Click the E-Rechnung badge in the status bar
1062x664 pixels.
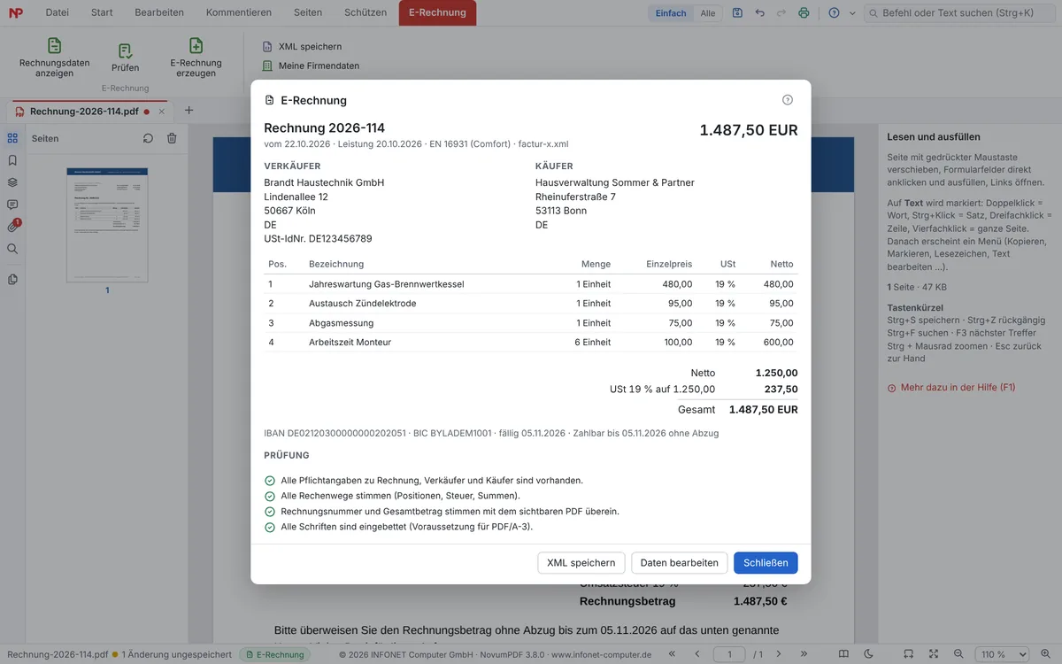[x=274, y=655]
